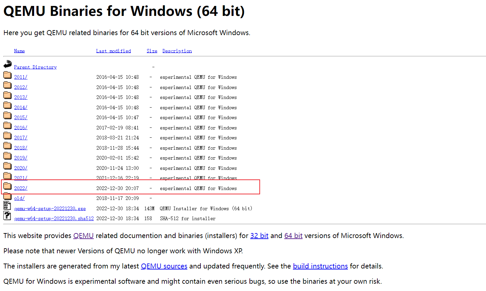Sort listing by Size column
The width and height of the screenshot is (486, 291).
click(x=152, y=51)
